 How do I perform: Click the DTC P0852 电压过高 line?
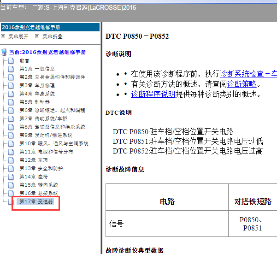pyautogui.click(x=188, y=151)
